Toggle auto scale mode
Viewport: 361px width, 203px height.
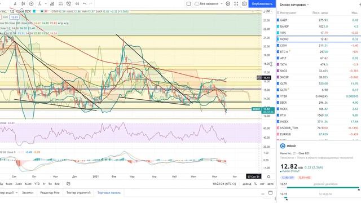270,184
